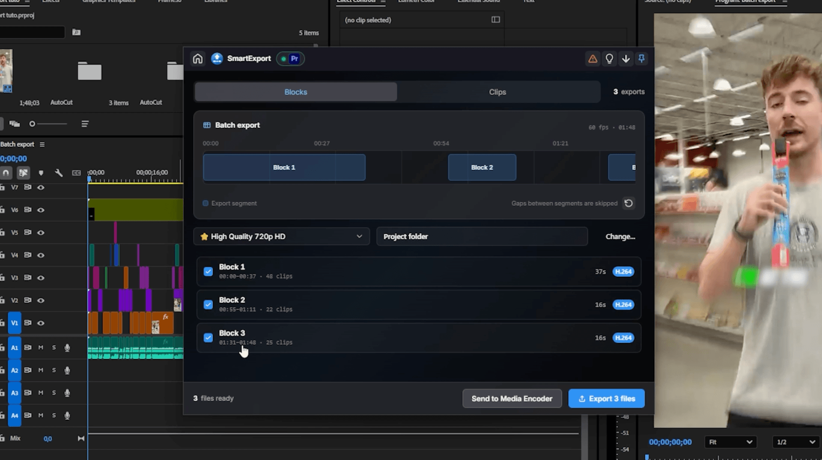Screen dimensions: 822x460
Task: Hide track V5 with eye icon
Action: point(41,232)
